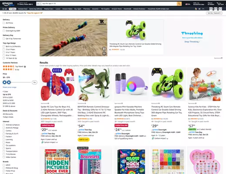Pause the sponsored video ad
The image size is (226, 174).
coord(104,49)
